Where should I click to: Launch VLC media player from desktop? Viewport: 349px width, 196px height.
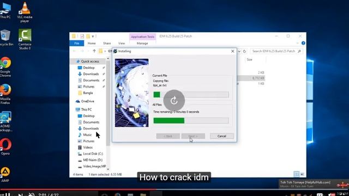point(25,12)
